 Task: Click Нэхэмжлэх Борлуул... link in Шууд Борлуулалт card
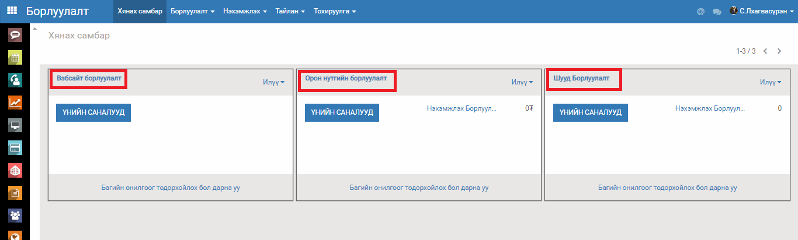(710, 108)
